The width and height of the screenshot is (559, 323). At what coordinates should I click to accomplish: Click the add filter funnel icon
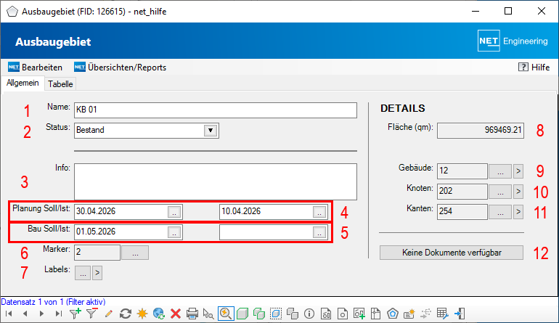pyautogui.click(x=76, y=314)
